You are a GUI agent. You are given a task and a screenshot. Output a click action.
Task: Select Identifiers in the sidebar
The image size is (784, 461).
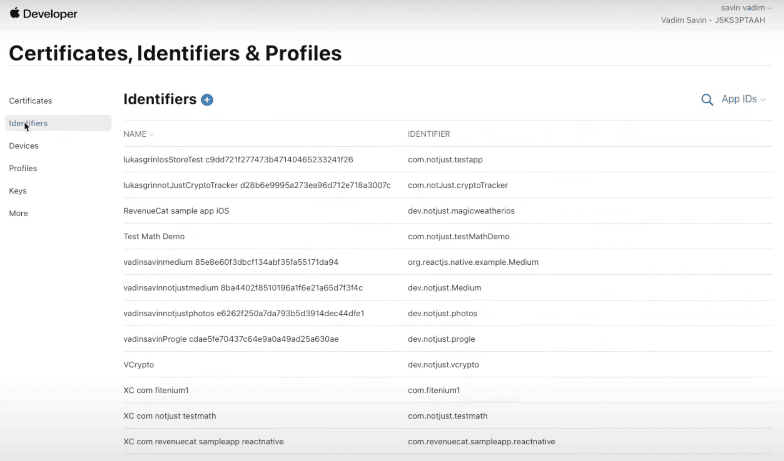point(28,123)
